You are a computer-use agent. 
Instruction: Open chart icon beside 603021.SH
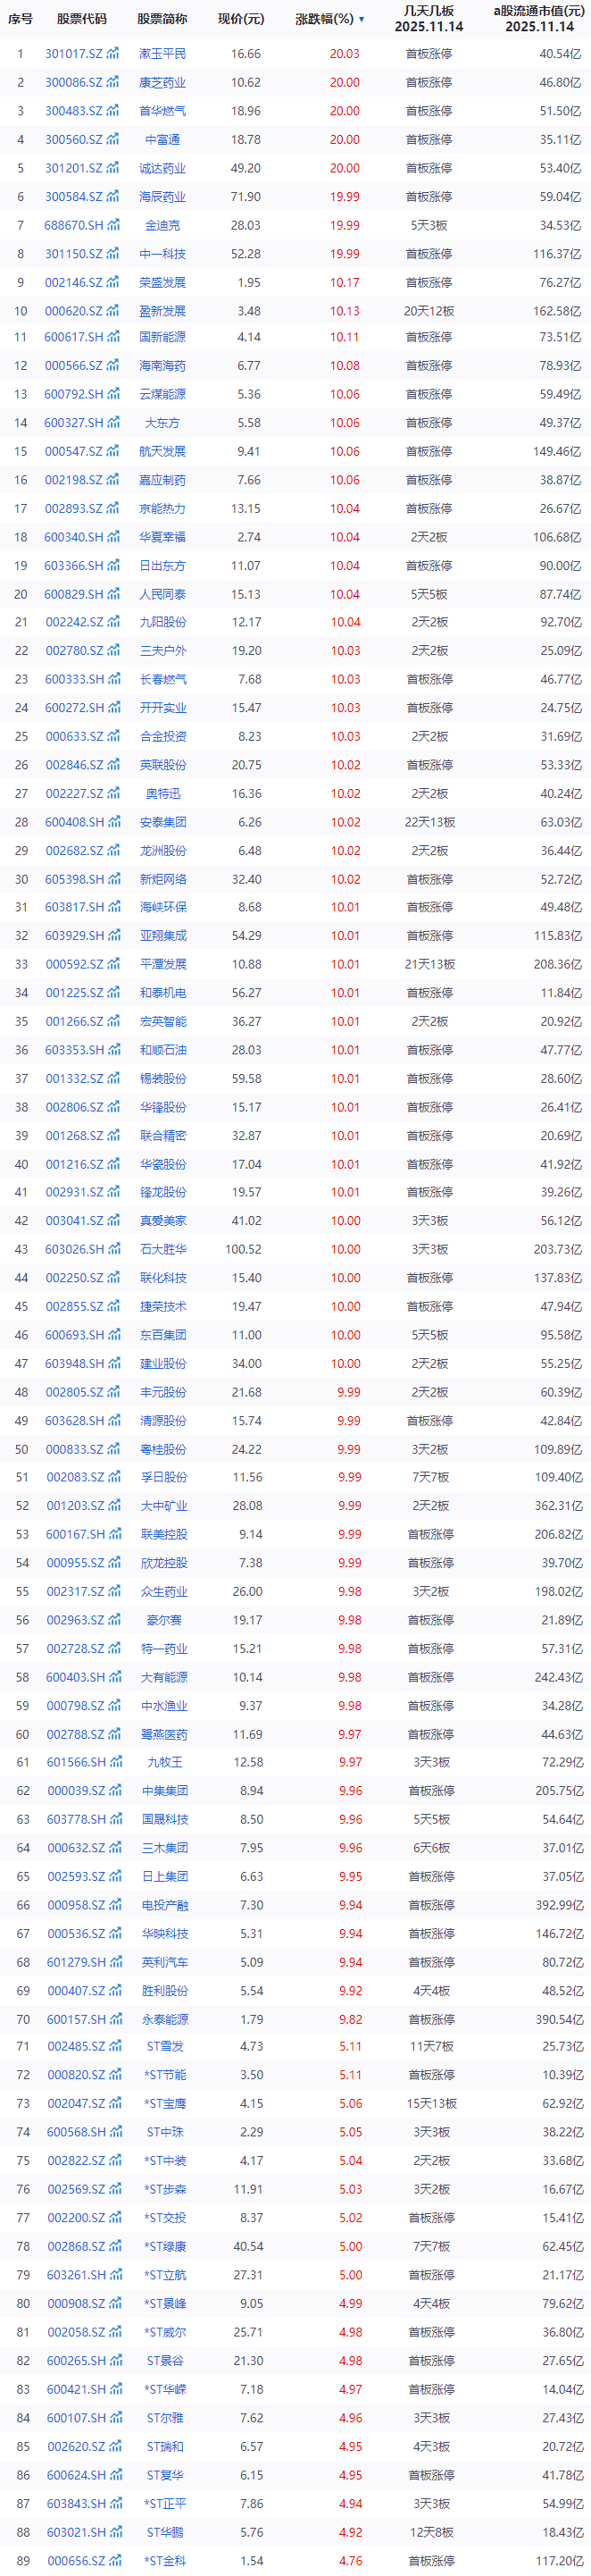tap(113, 2532)
